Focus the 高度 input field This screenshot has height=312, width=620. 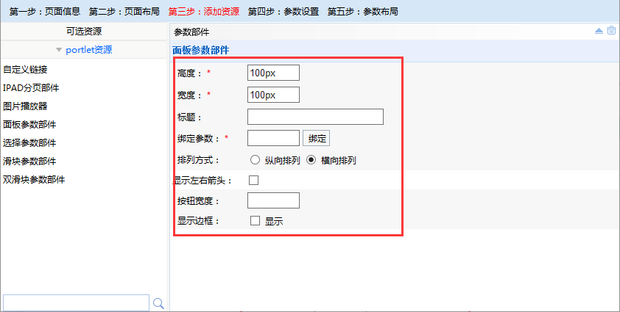point(273,73)
